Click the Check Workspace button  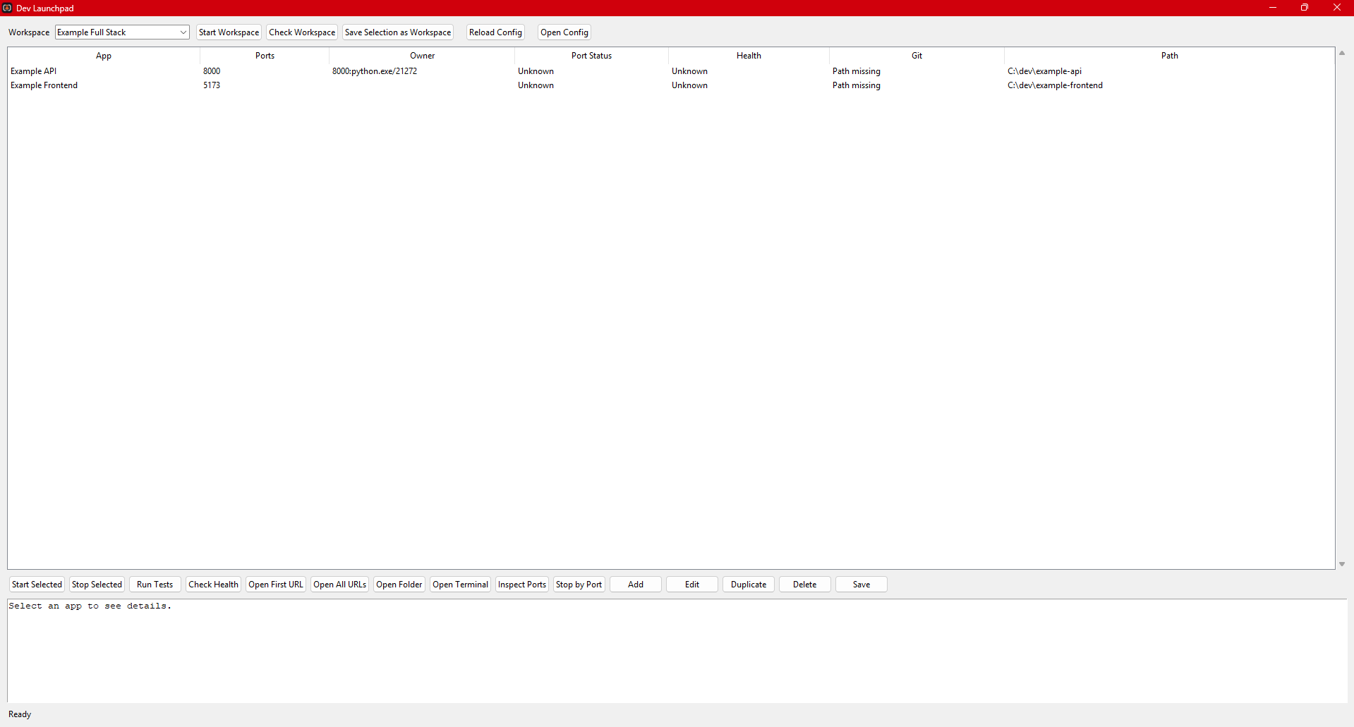click(302, 32)
